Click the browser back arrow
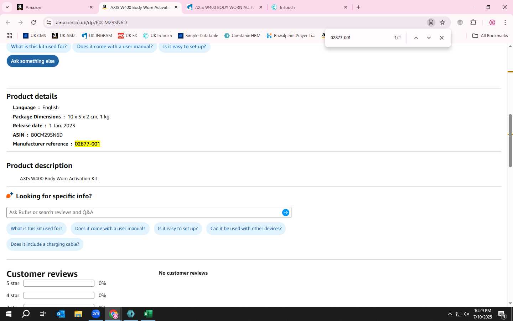Image resolution: width=513 pixels, height=321 pixels. point(8,22)
